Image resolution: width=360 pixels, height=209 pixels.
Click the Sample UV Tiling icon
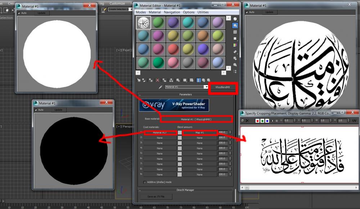(x=235, y=38)
